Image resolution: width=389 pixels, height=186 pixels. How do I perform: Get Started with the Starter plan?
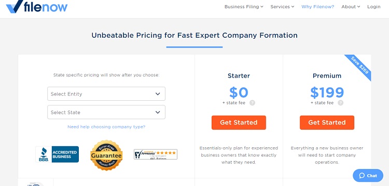tap(239, 122)
